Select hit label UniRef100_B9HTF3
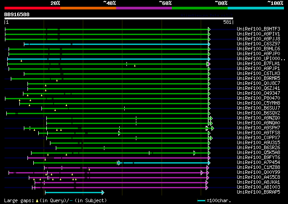288x204 pixels. click(258, 29)
